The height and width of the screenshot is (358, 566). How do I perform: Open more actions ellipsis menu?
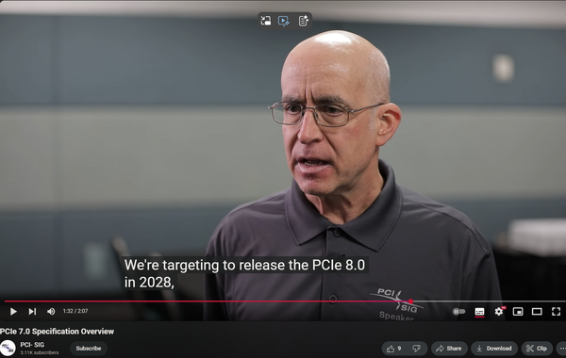pos(561,349)
